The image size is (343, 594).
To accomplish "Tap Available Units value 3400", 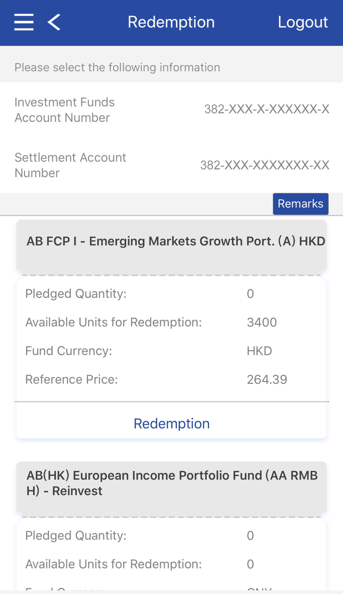I will click(x=262, y=322).
